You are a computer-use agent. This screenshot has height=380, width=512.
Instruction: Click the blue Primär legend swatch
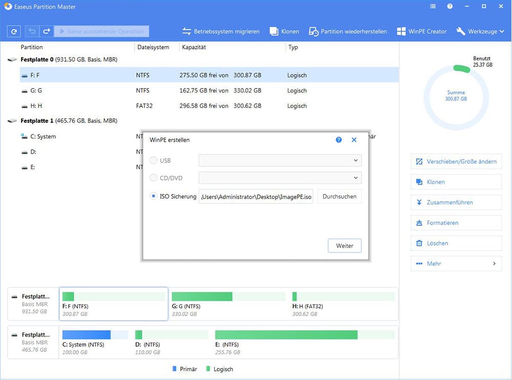click(175, 369)
